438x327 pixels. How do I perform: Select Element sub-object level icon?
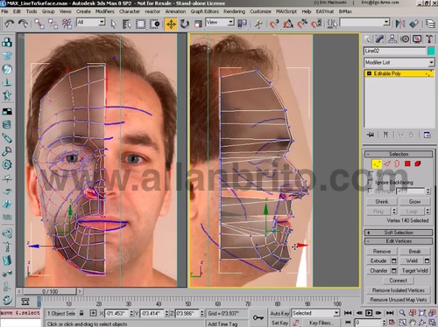(x=418, y=163)
